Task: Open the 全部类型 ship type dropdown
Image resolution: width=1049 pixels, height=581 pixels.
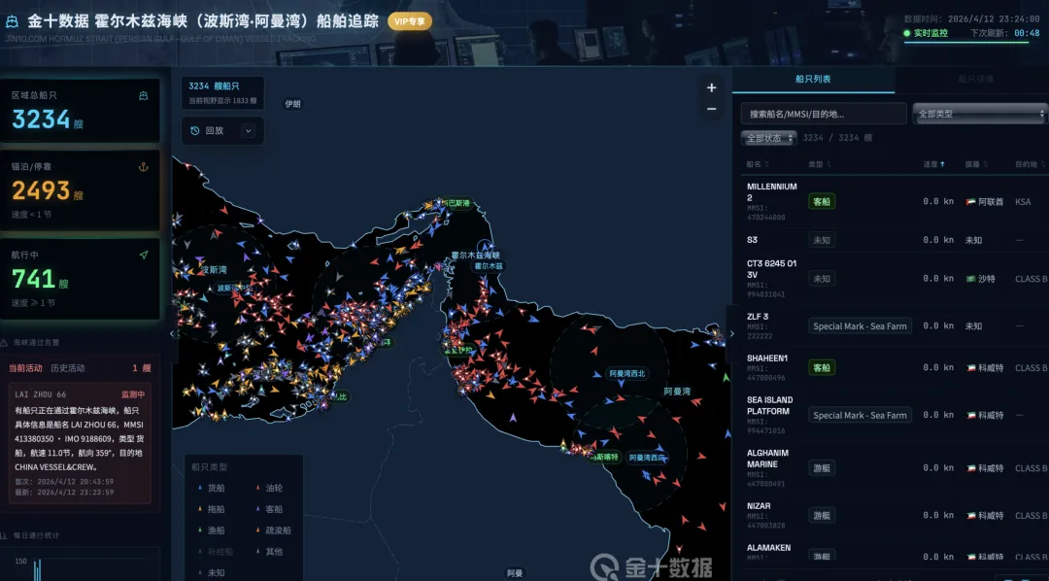Action: pyautogui.click(x=979, y=113)
